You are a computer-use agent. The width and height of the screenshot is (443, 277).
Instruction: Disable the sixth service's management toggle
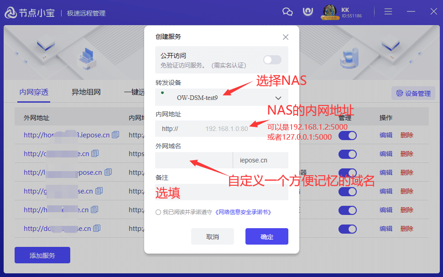(348, 229)
